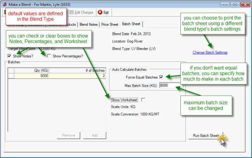This screenshot has height=158, width=252.
Task: Minimize the Make a Blend window
Action: [x=225, y=5]
